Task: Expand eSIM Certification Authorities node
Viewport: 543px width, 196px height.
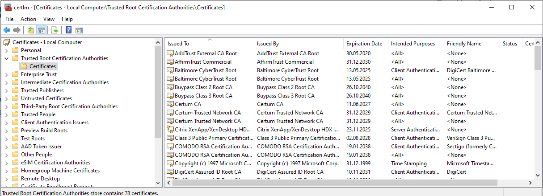Action: coord(6,163)
